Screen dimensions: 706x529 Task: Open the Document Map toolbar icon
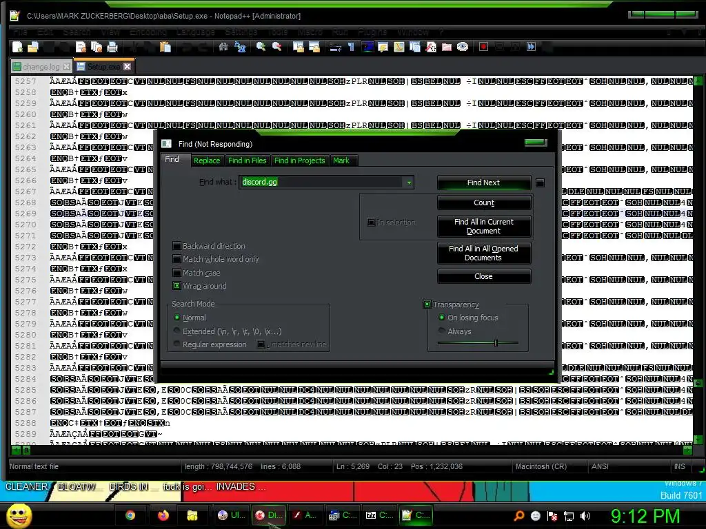399,47
